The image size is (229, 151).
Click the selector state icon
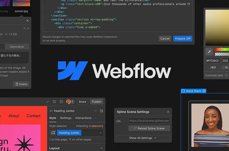tap(53, 132)
